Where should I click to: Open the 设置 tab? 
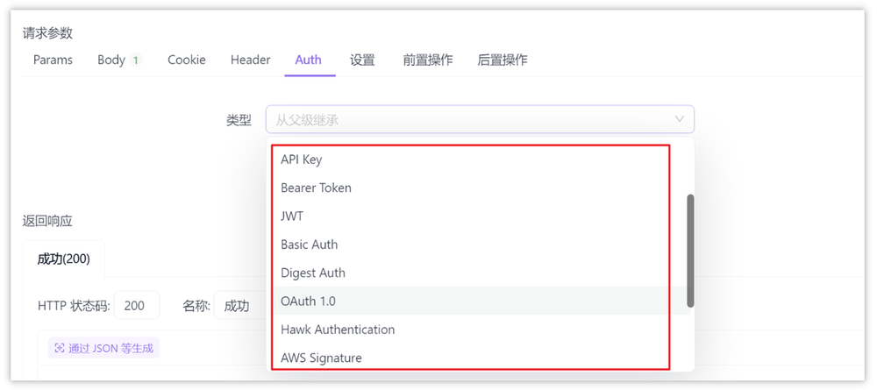362,60
